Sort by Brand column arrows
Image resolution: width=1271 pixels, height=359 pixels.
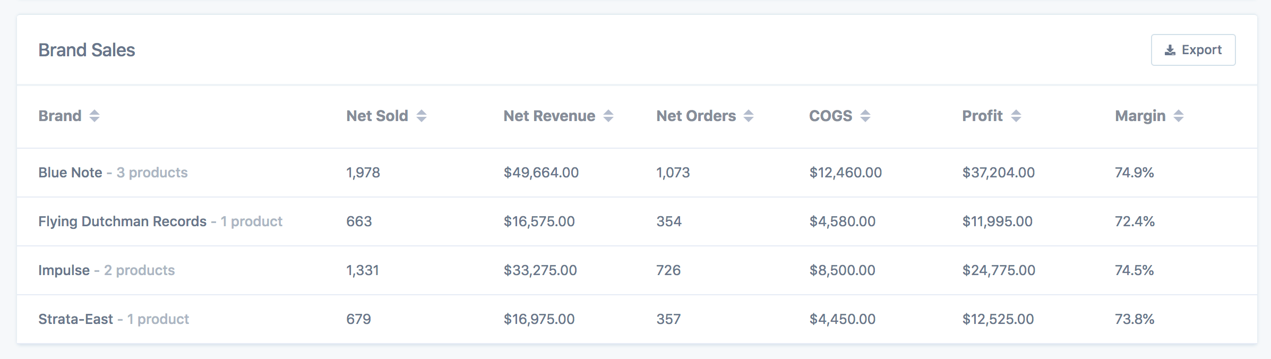(x=95, y=116)
